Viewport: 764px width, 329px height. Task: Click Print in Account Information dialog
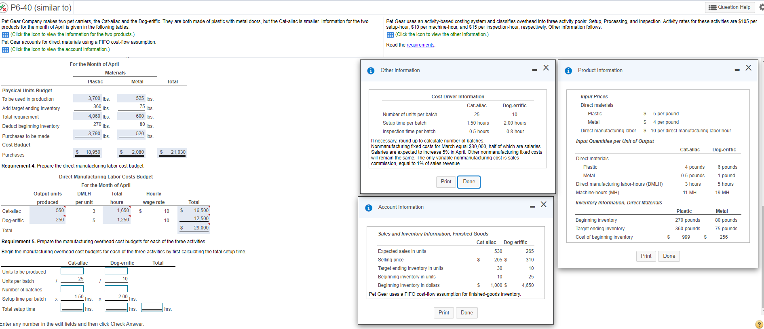pos(443,313)
